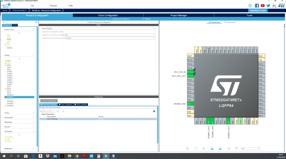Open Dropbox from the taskbar

pyautogui.click(x=48, y=156)
